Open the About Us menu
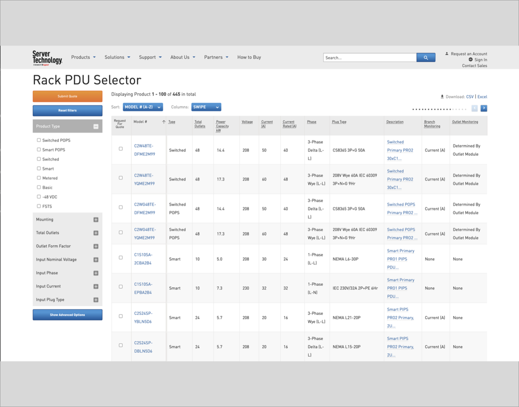519x407 pixels. point(183,57)
